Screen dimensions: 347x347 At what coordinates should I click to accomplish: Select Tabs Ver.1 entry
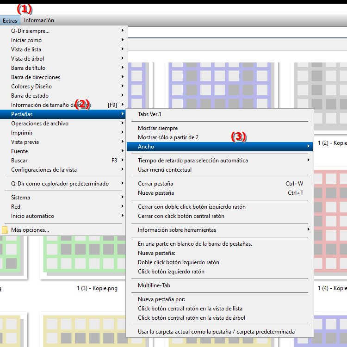pos(149,114)
